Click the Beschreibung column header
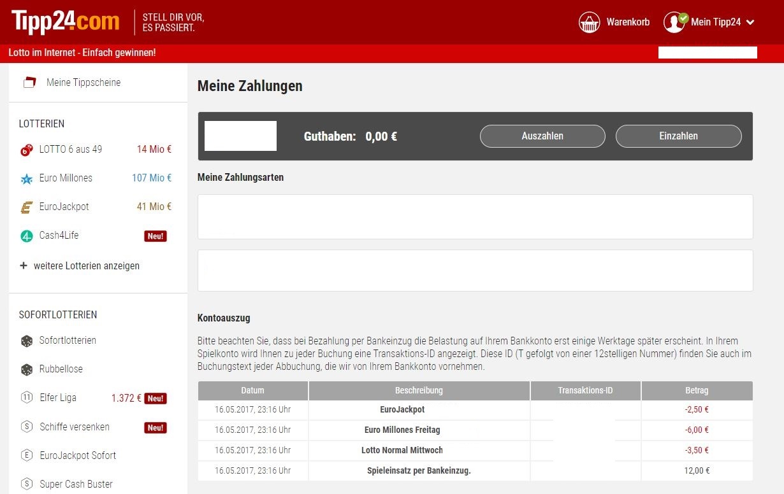Screen dimensions: 784x494 tap(419, 390)
